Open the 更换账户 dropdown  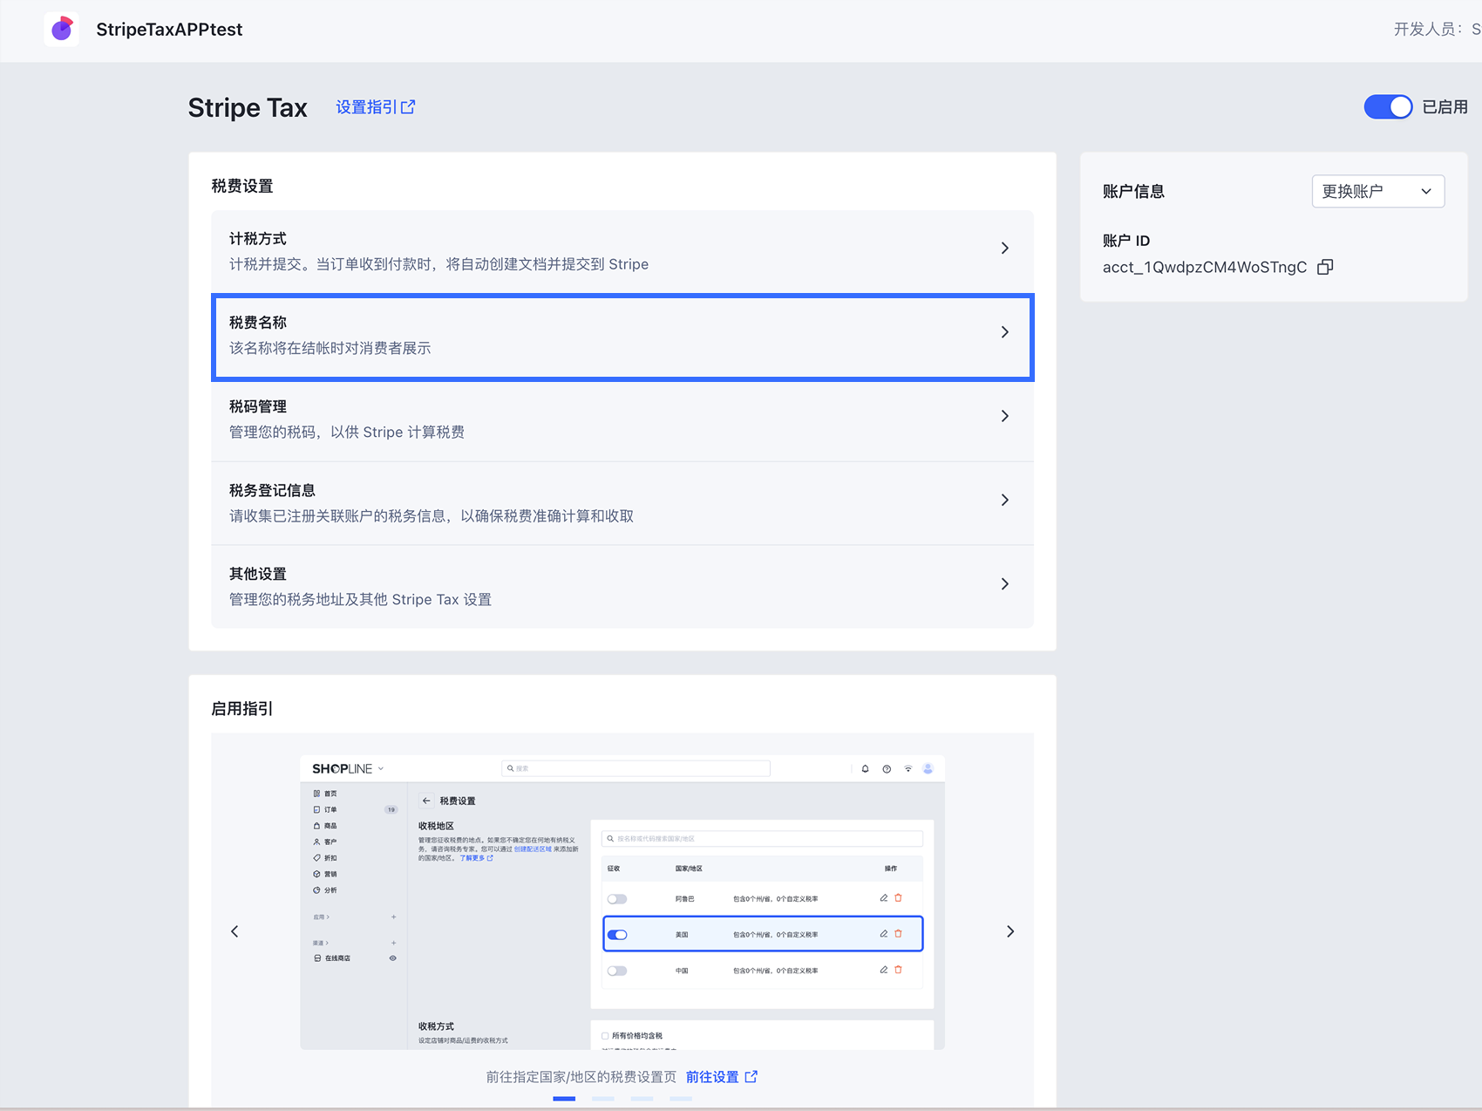tap(1377, 191)
